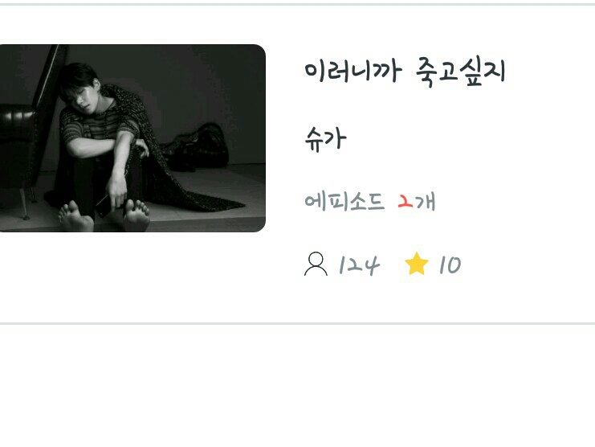The height and width of the screenshot is (447, 595).
Task: Open the black-and-white story cover thumbnail
Action: (x=132, y=138)
